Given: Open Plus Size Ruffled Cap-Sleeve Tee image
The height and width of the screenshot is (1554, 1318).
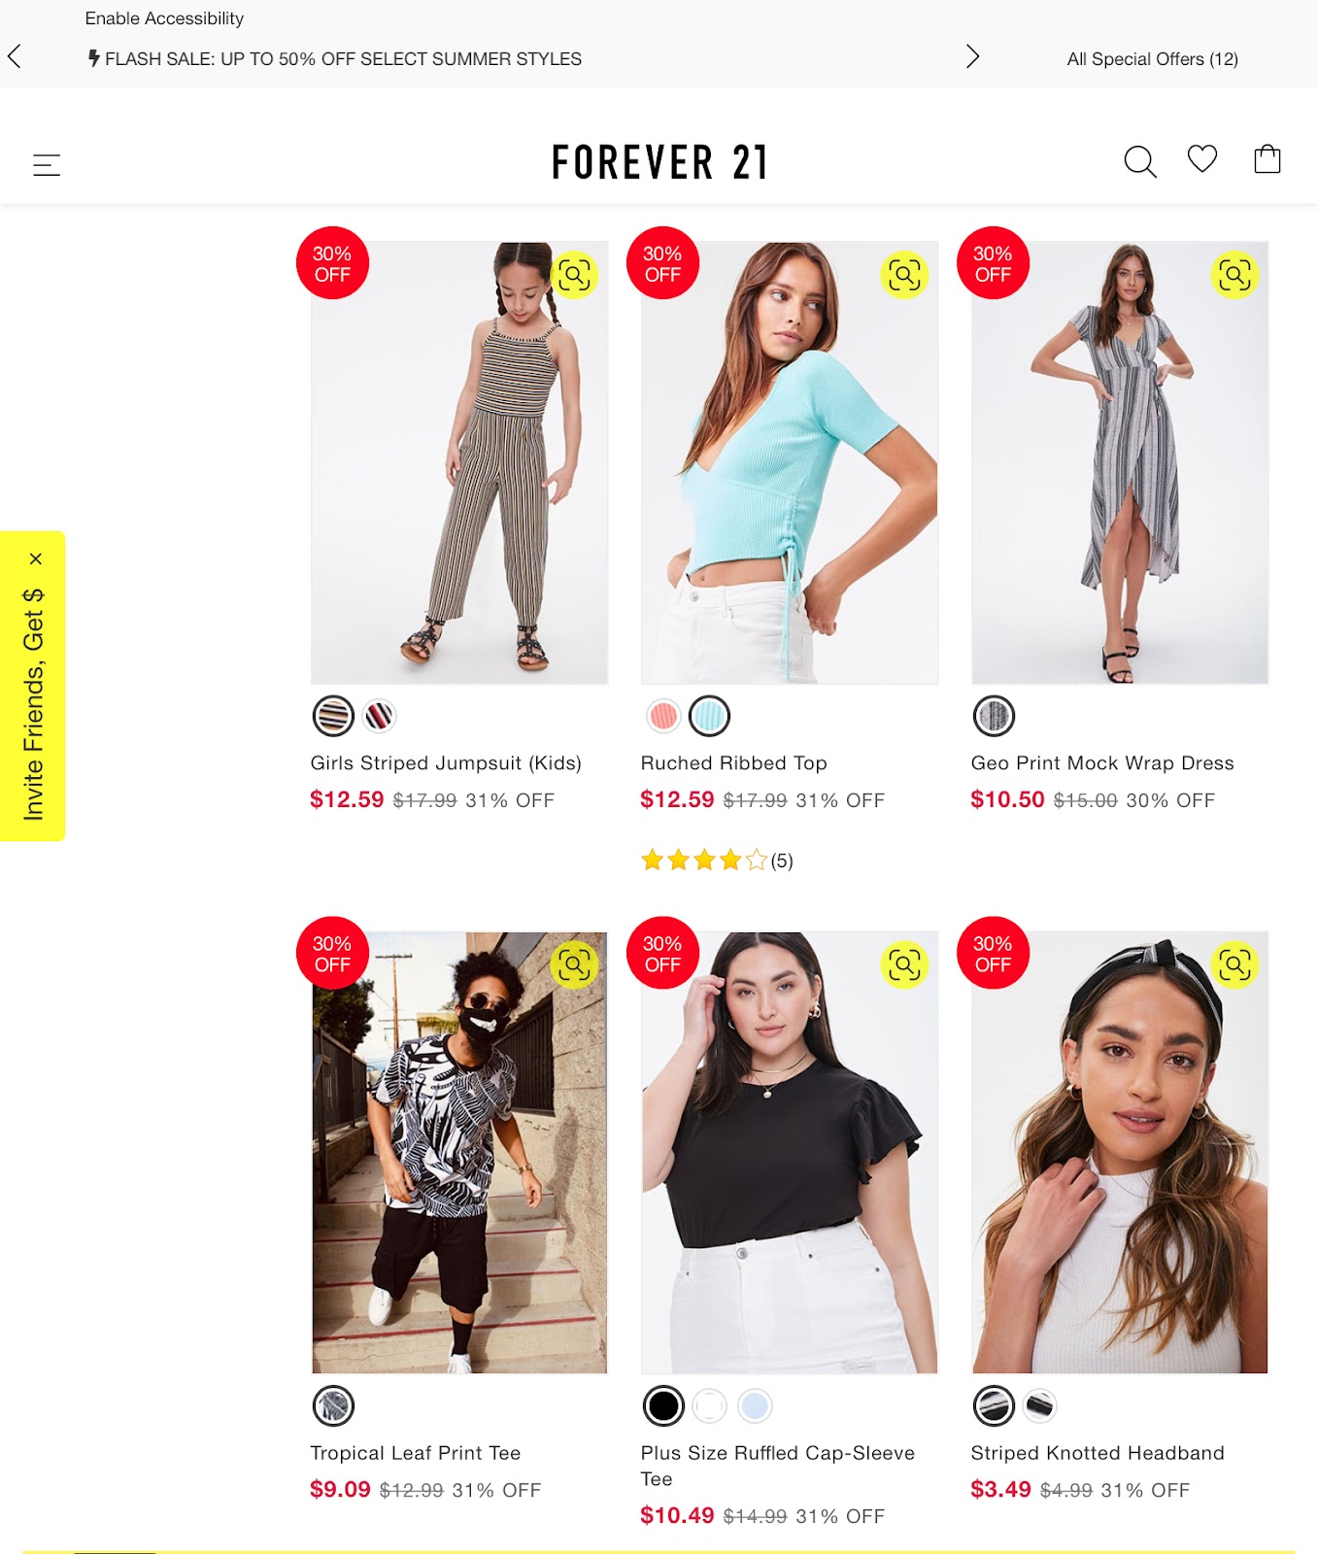Looking at the screenshot, I should coord(790,1153).
